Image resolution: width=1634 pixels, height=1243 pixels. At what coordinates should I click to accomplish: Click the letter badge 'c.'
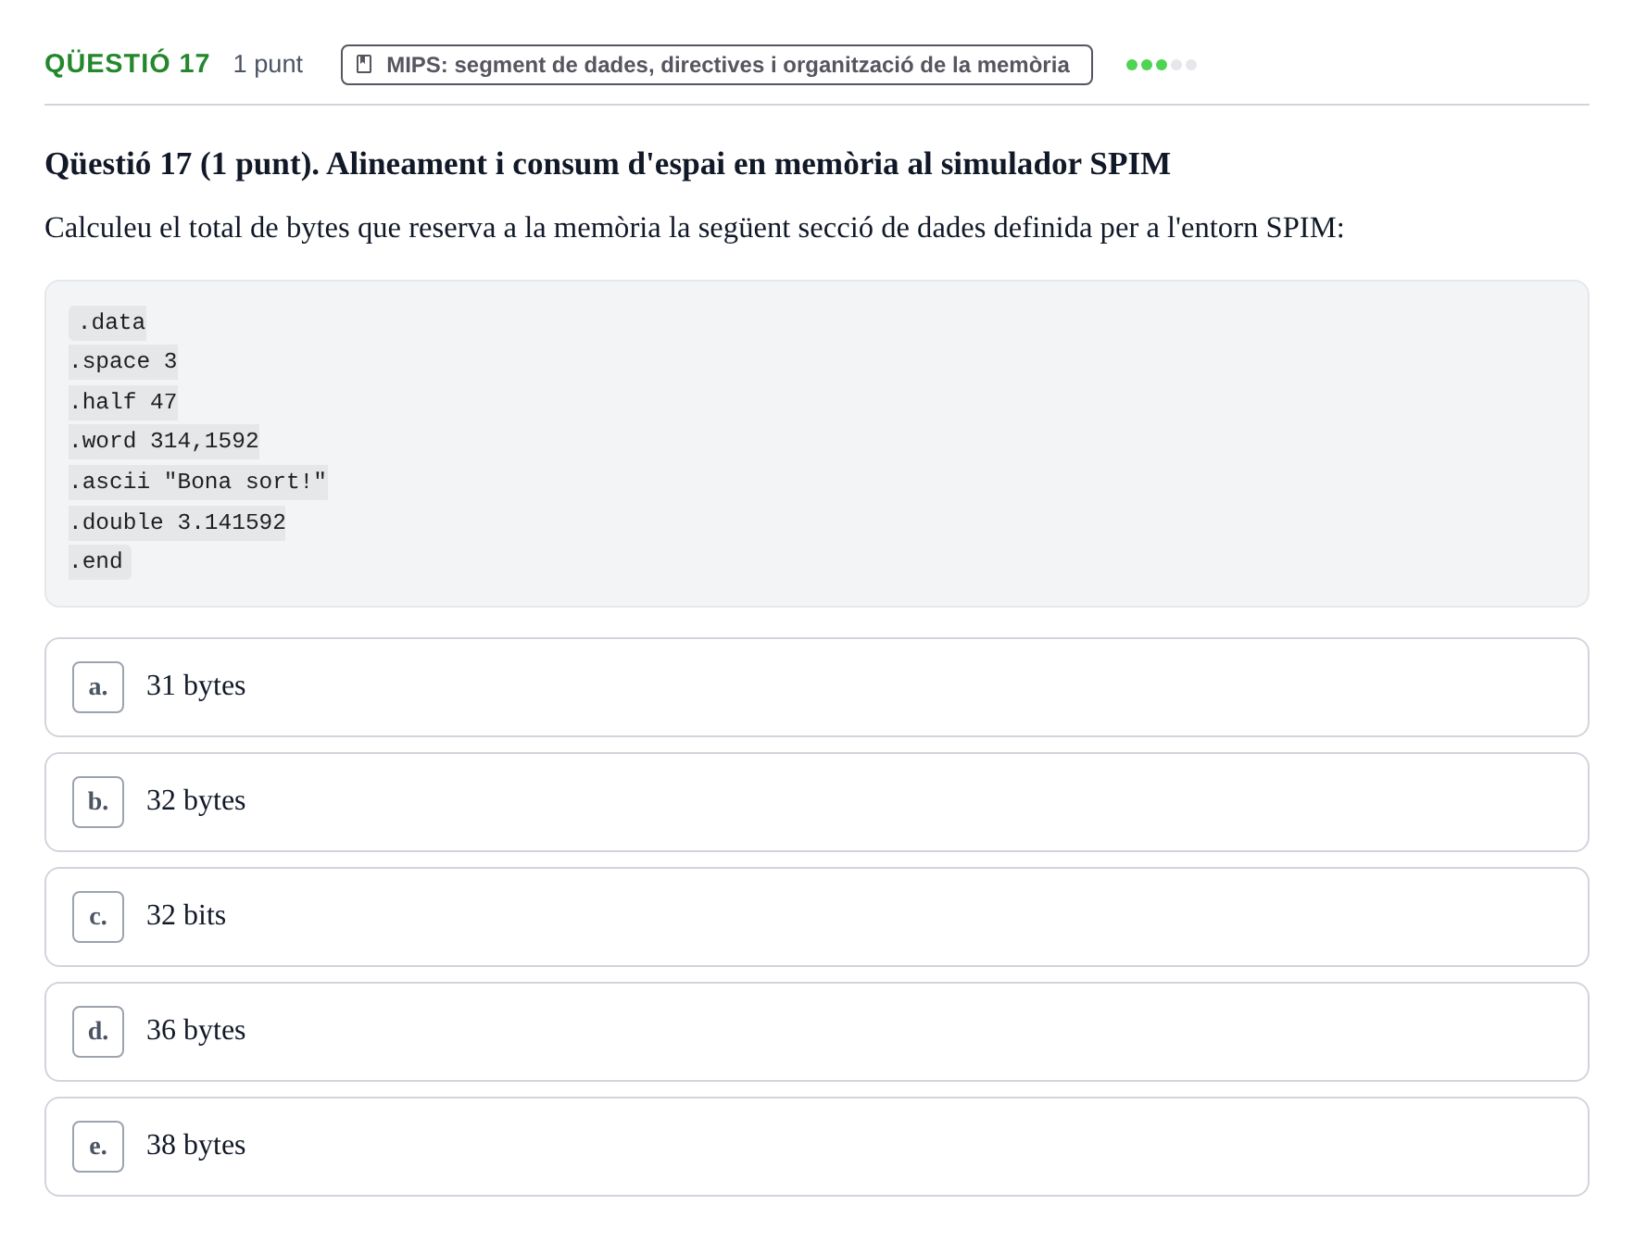coord(98,917)
